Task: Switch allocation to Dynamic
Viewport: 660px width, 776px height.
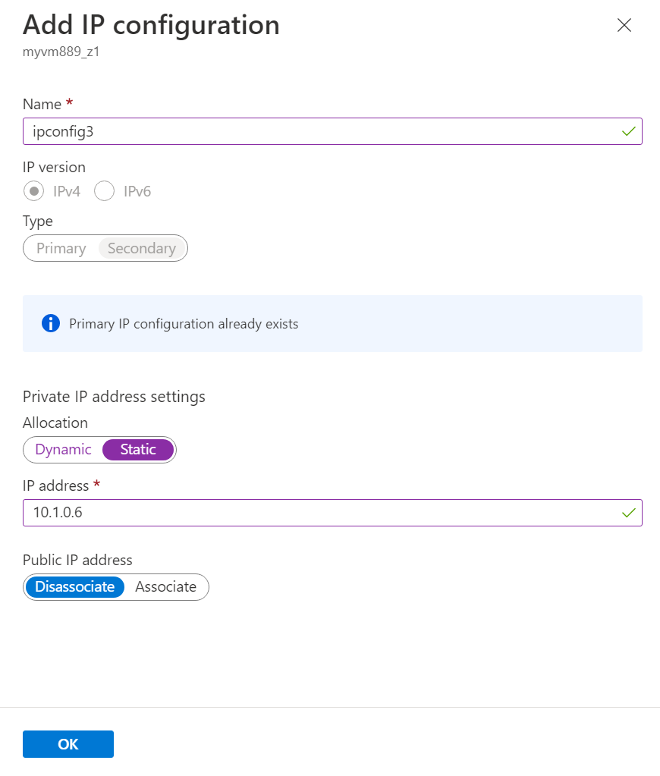Action: pos(63,450)
